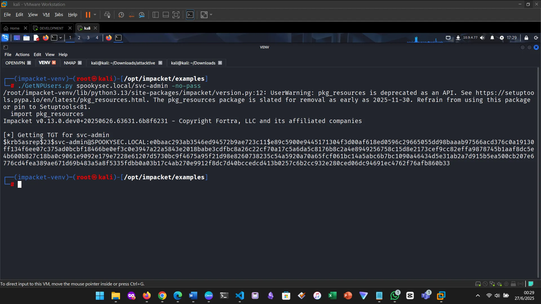The image size is (541, 304).
Task: Open the terminal launcher dropdown on the panel
Action: click(x=61, y=37)
